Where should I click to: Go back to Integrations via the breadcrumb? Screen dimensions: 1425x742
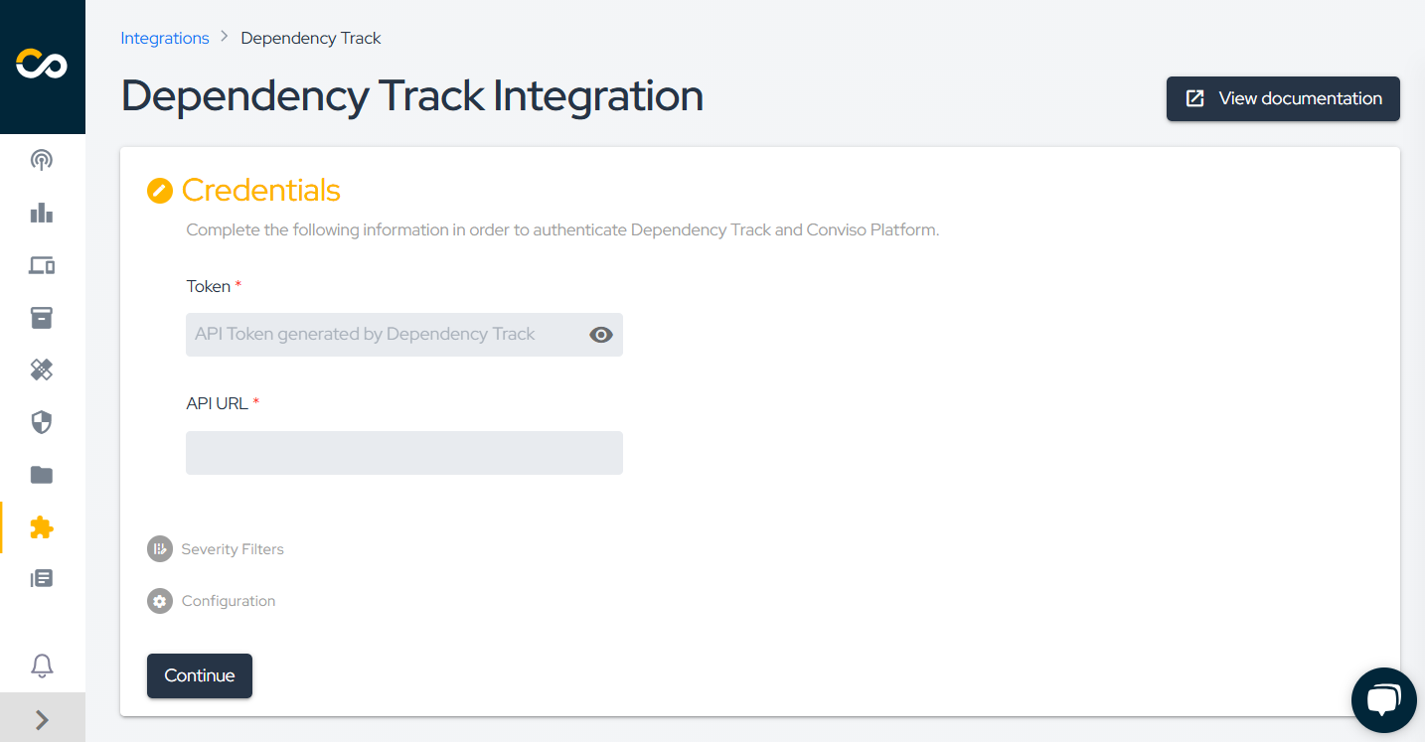(165, 38)
